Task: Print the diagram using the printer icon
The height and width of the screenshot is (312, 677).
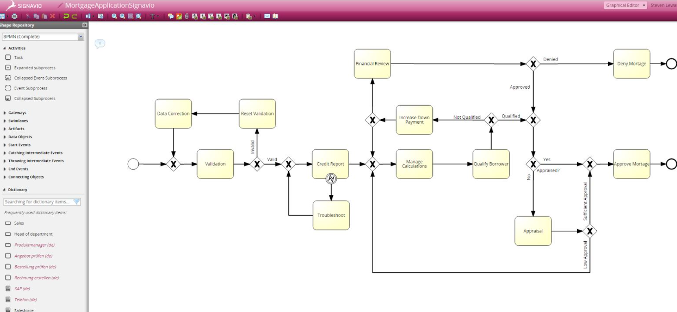Action: (15, 16)
